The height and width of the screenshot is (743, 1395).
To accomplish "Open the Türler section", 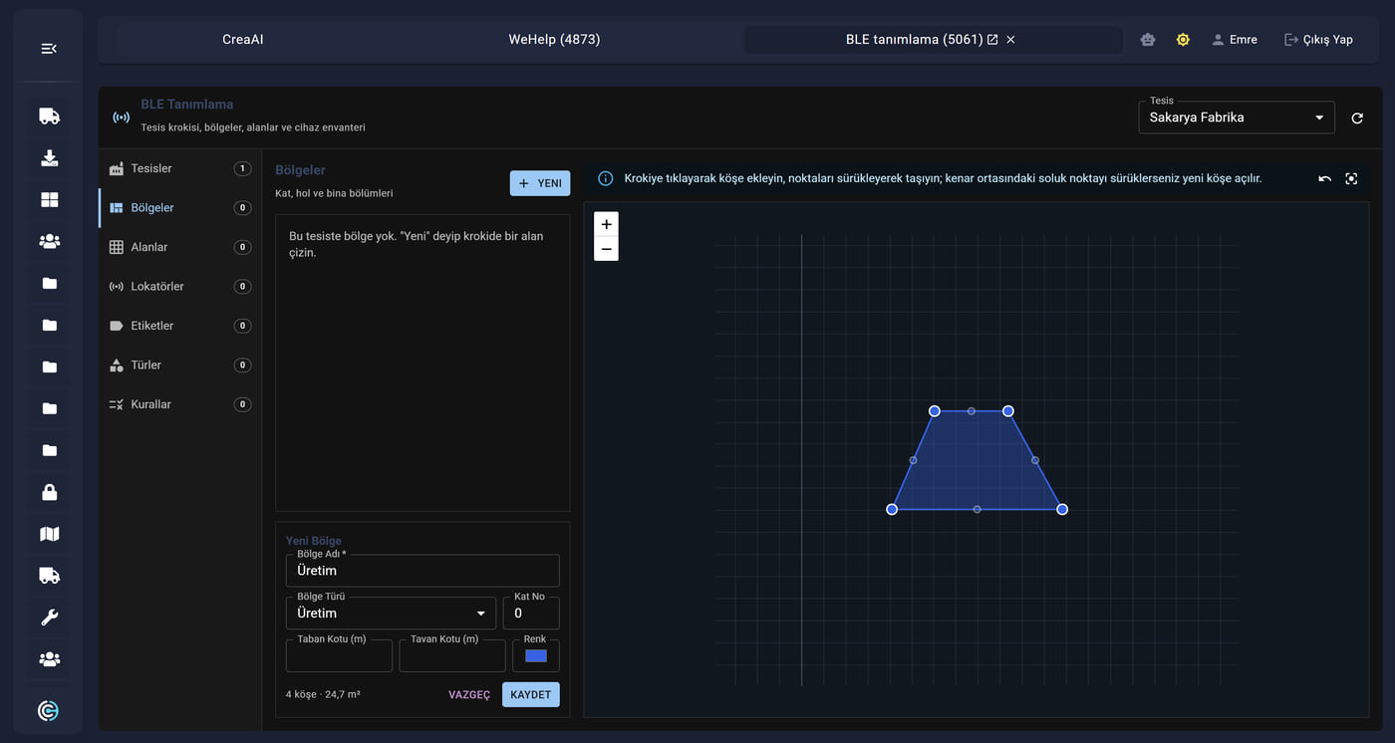I will tap(179, 365).
